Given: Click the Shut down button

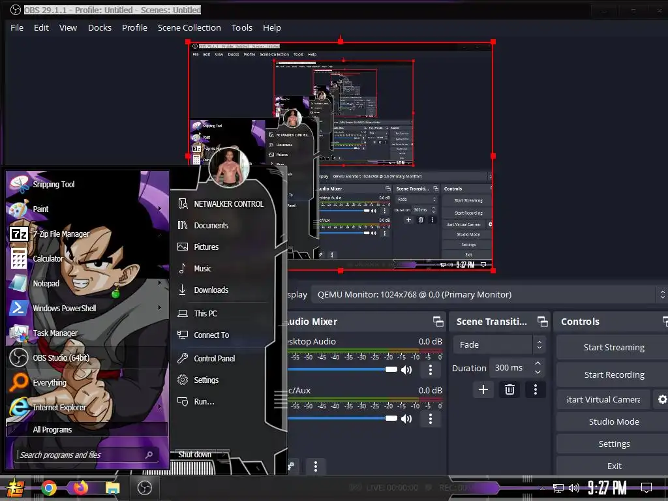Looking at the screenshot, I should tap(194, 454).
